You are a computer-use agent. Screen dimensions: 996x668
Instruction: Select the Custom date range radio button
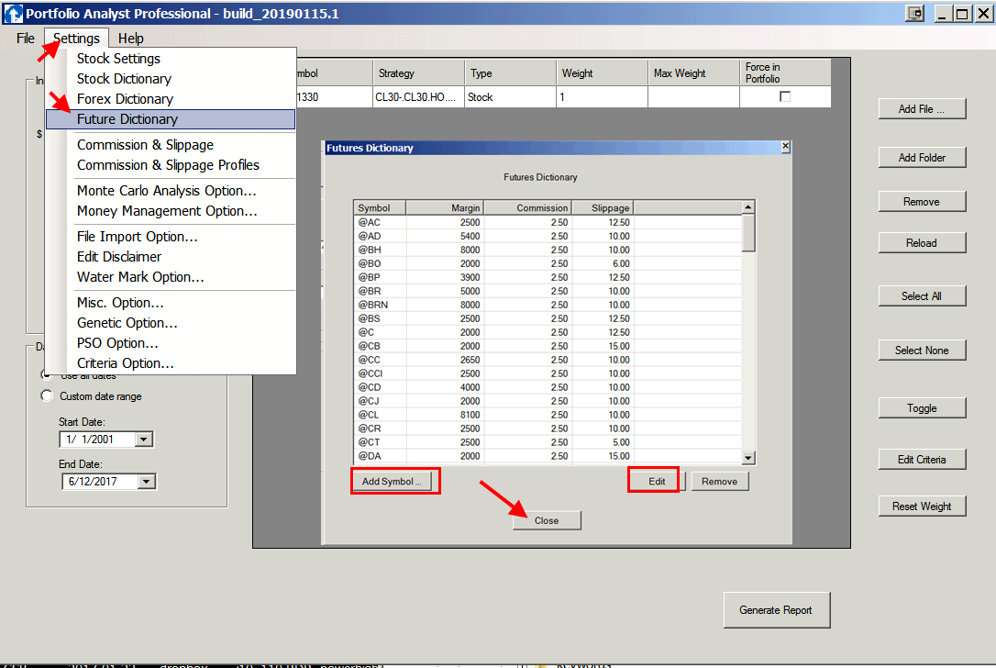[x=47, y=396]
